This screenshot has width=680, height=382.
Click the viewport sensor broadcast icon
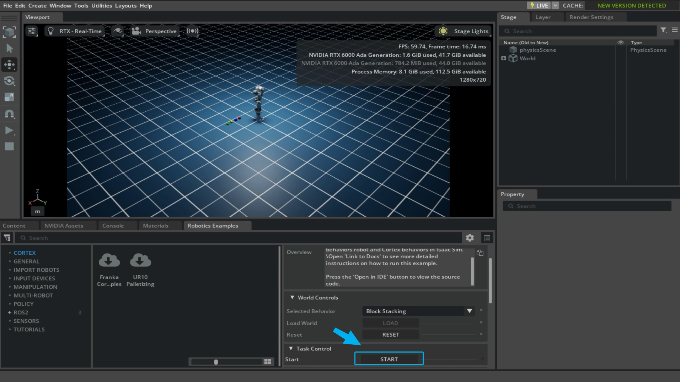[192, 31]
